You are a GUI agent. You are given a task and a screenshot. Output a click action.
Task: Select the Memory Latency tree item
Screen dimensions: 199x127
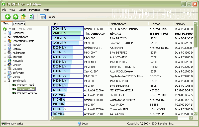(x=27, y=93)
